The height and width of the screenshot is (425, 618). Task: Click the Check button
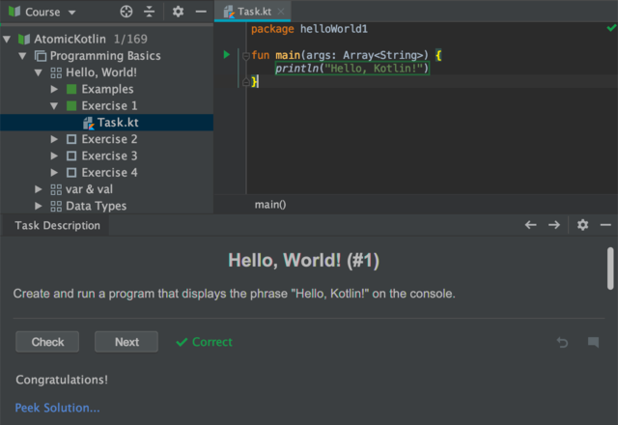(x=47, y=342)
